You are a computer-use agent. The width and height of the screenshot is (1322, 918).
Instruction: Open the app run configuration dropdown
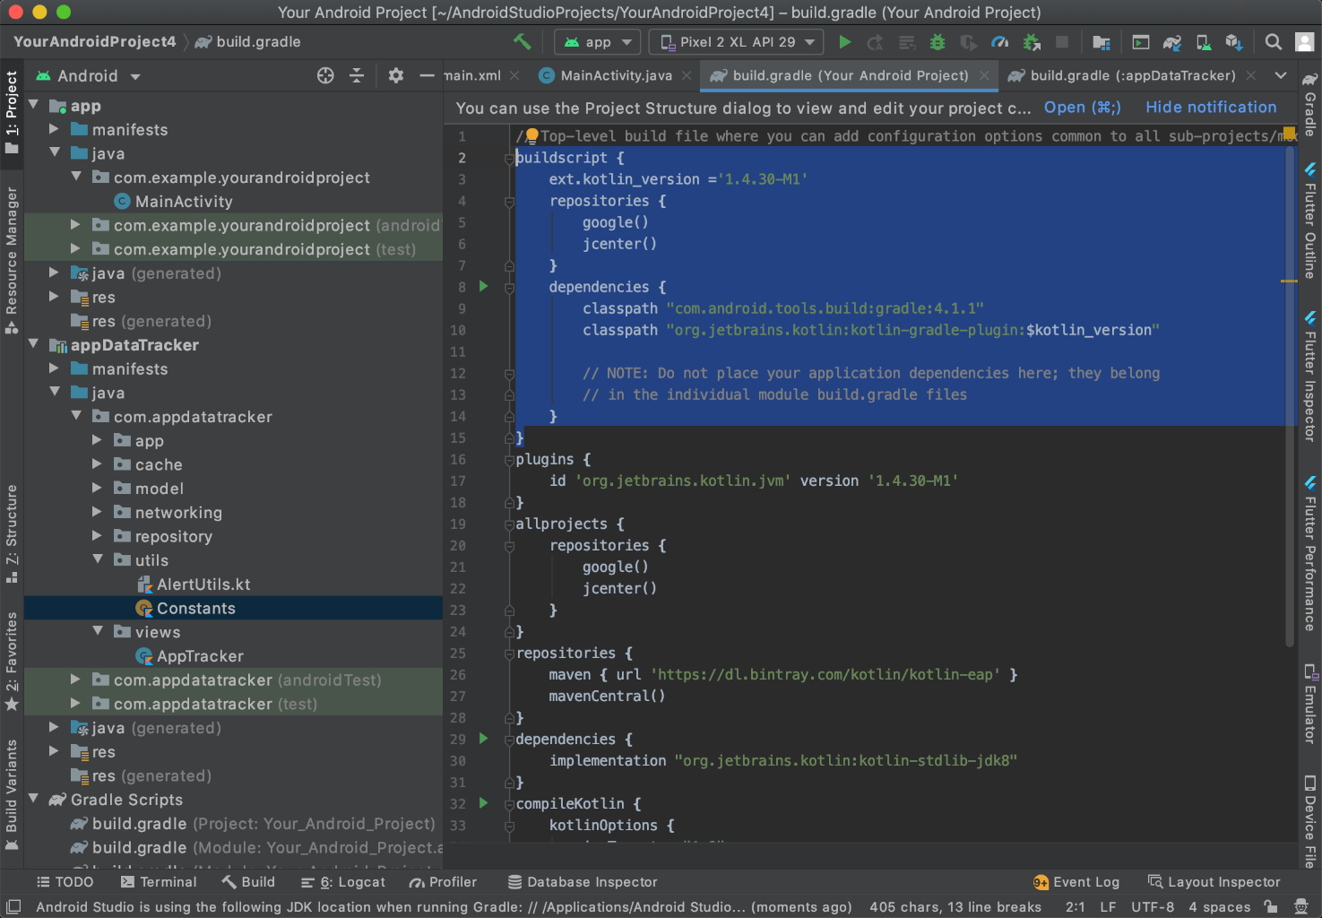pyautogui.click(x=598, y=42)
